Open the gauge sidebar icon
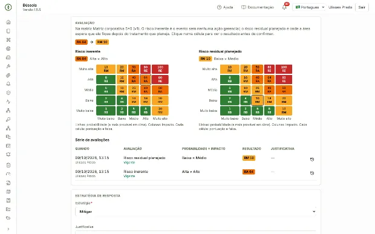 (x=8, y=174)
